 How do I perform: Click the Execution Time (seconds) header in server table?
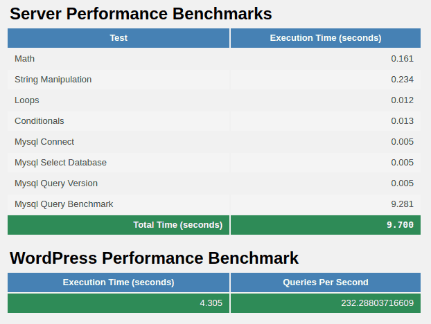[x=325, y=38]
